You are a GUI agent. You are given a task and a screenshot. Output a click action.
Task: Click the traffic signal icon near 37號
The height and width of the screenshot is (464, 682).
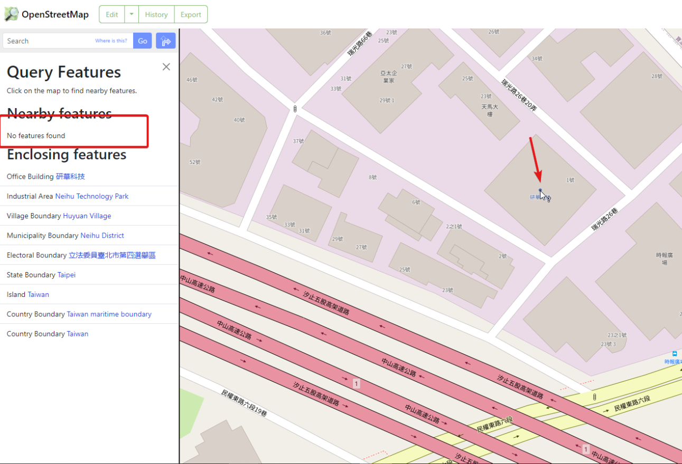click(x=295, y=109)
